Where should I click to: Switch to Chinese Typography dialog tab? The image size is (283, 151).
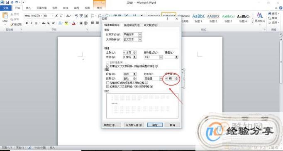(x=151, y=25)
